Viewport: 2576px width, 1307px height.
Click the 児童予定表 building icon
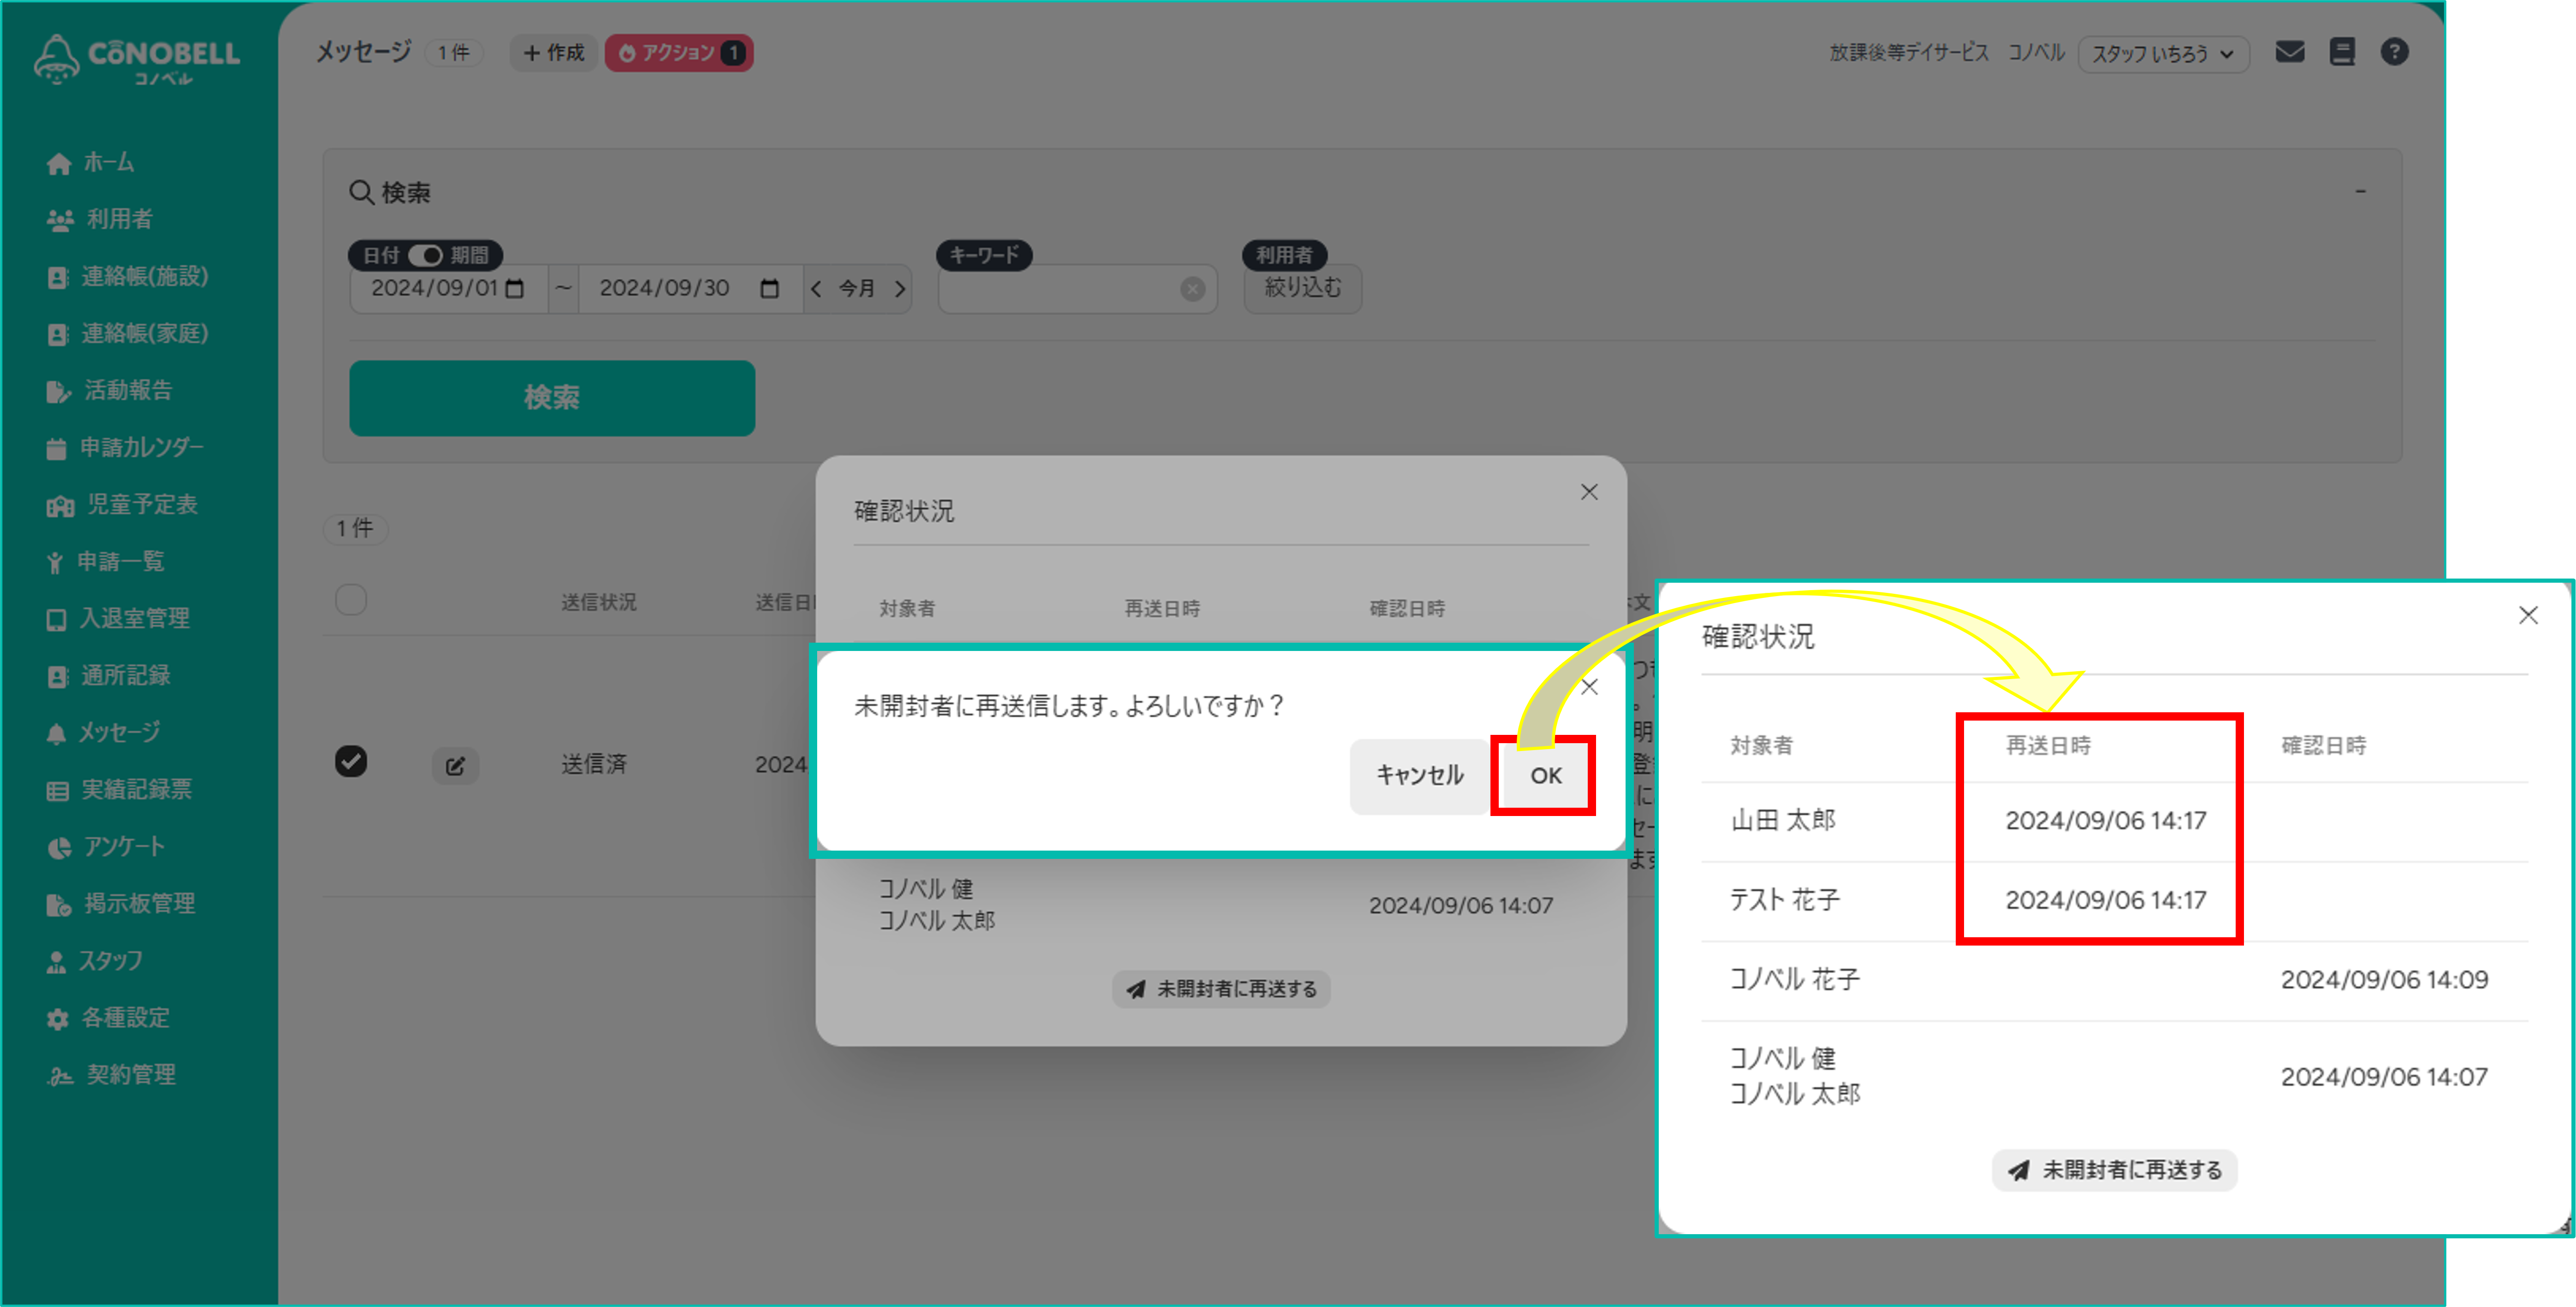[59, 506]
